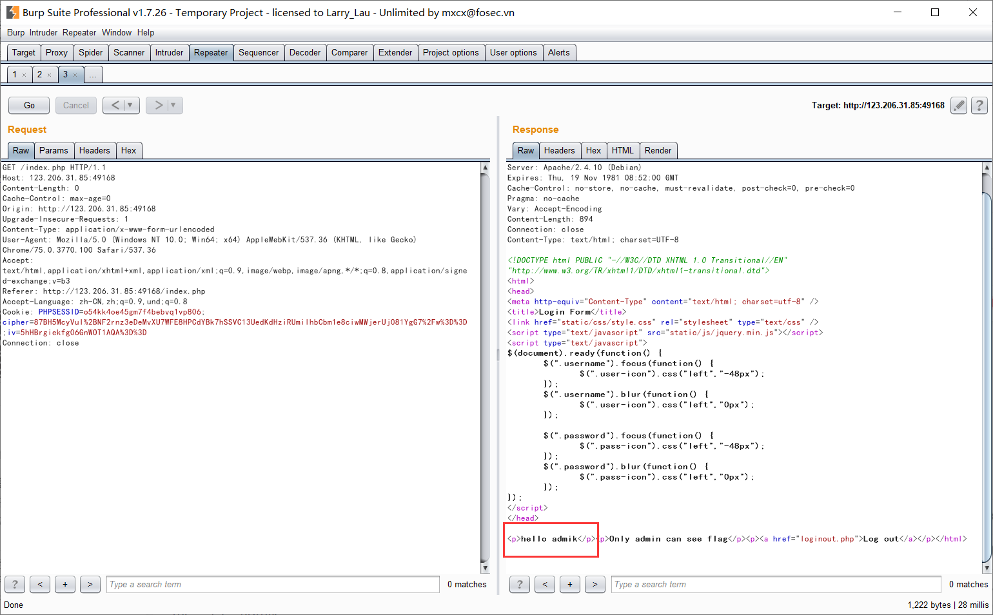
Task: Show response HTML view
Action: 623,150
